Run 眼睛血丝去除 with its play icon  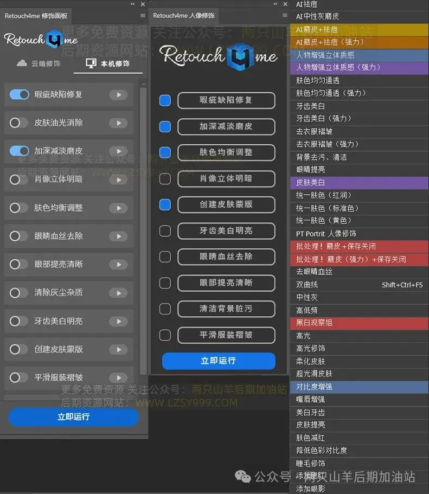pos(119,236)
